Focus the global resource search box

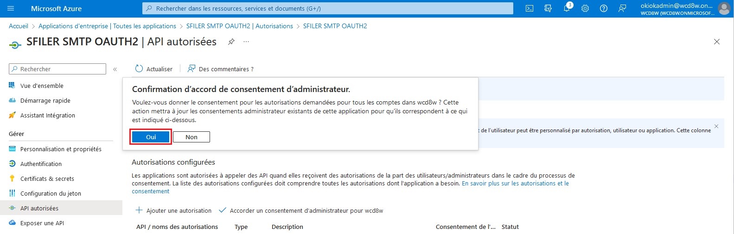coord(328,8)
